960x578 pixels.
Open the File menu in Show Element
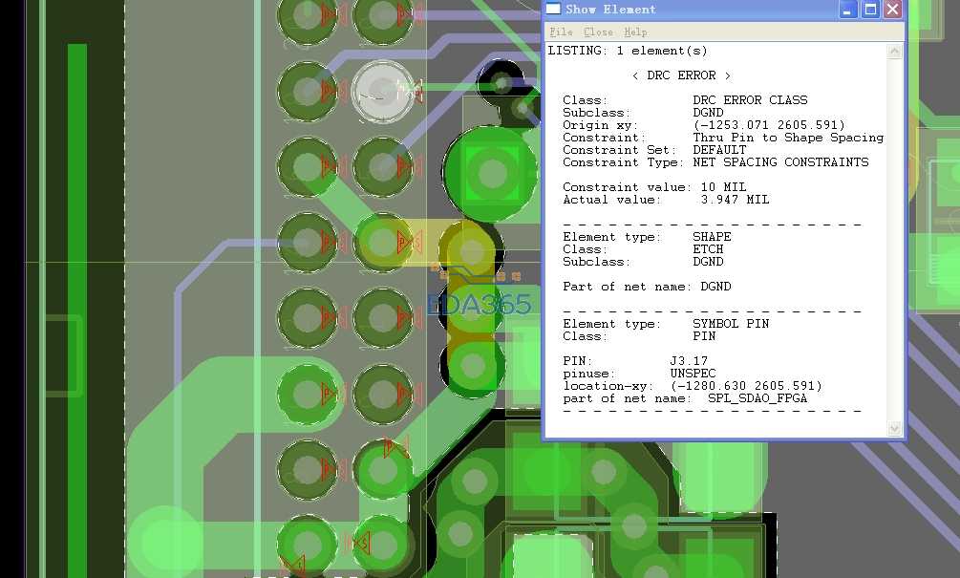pos(561,32)
